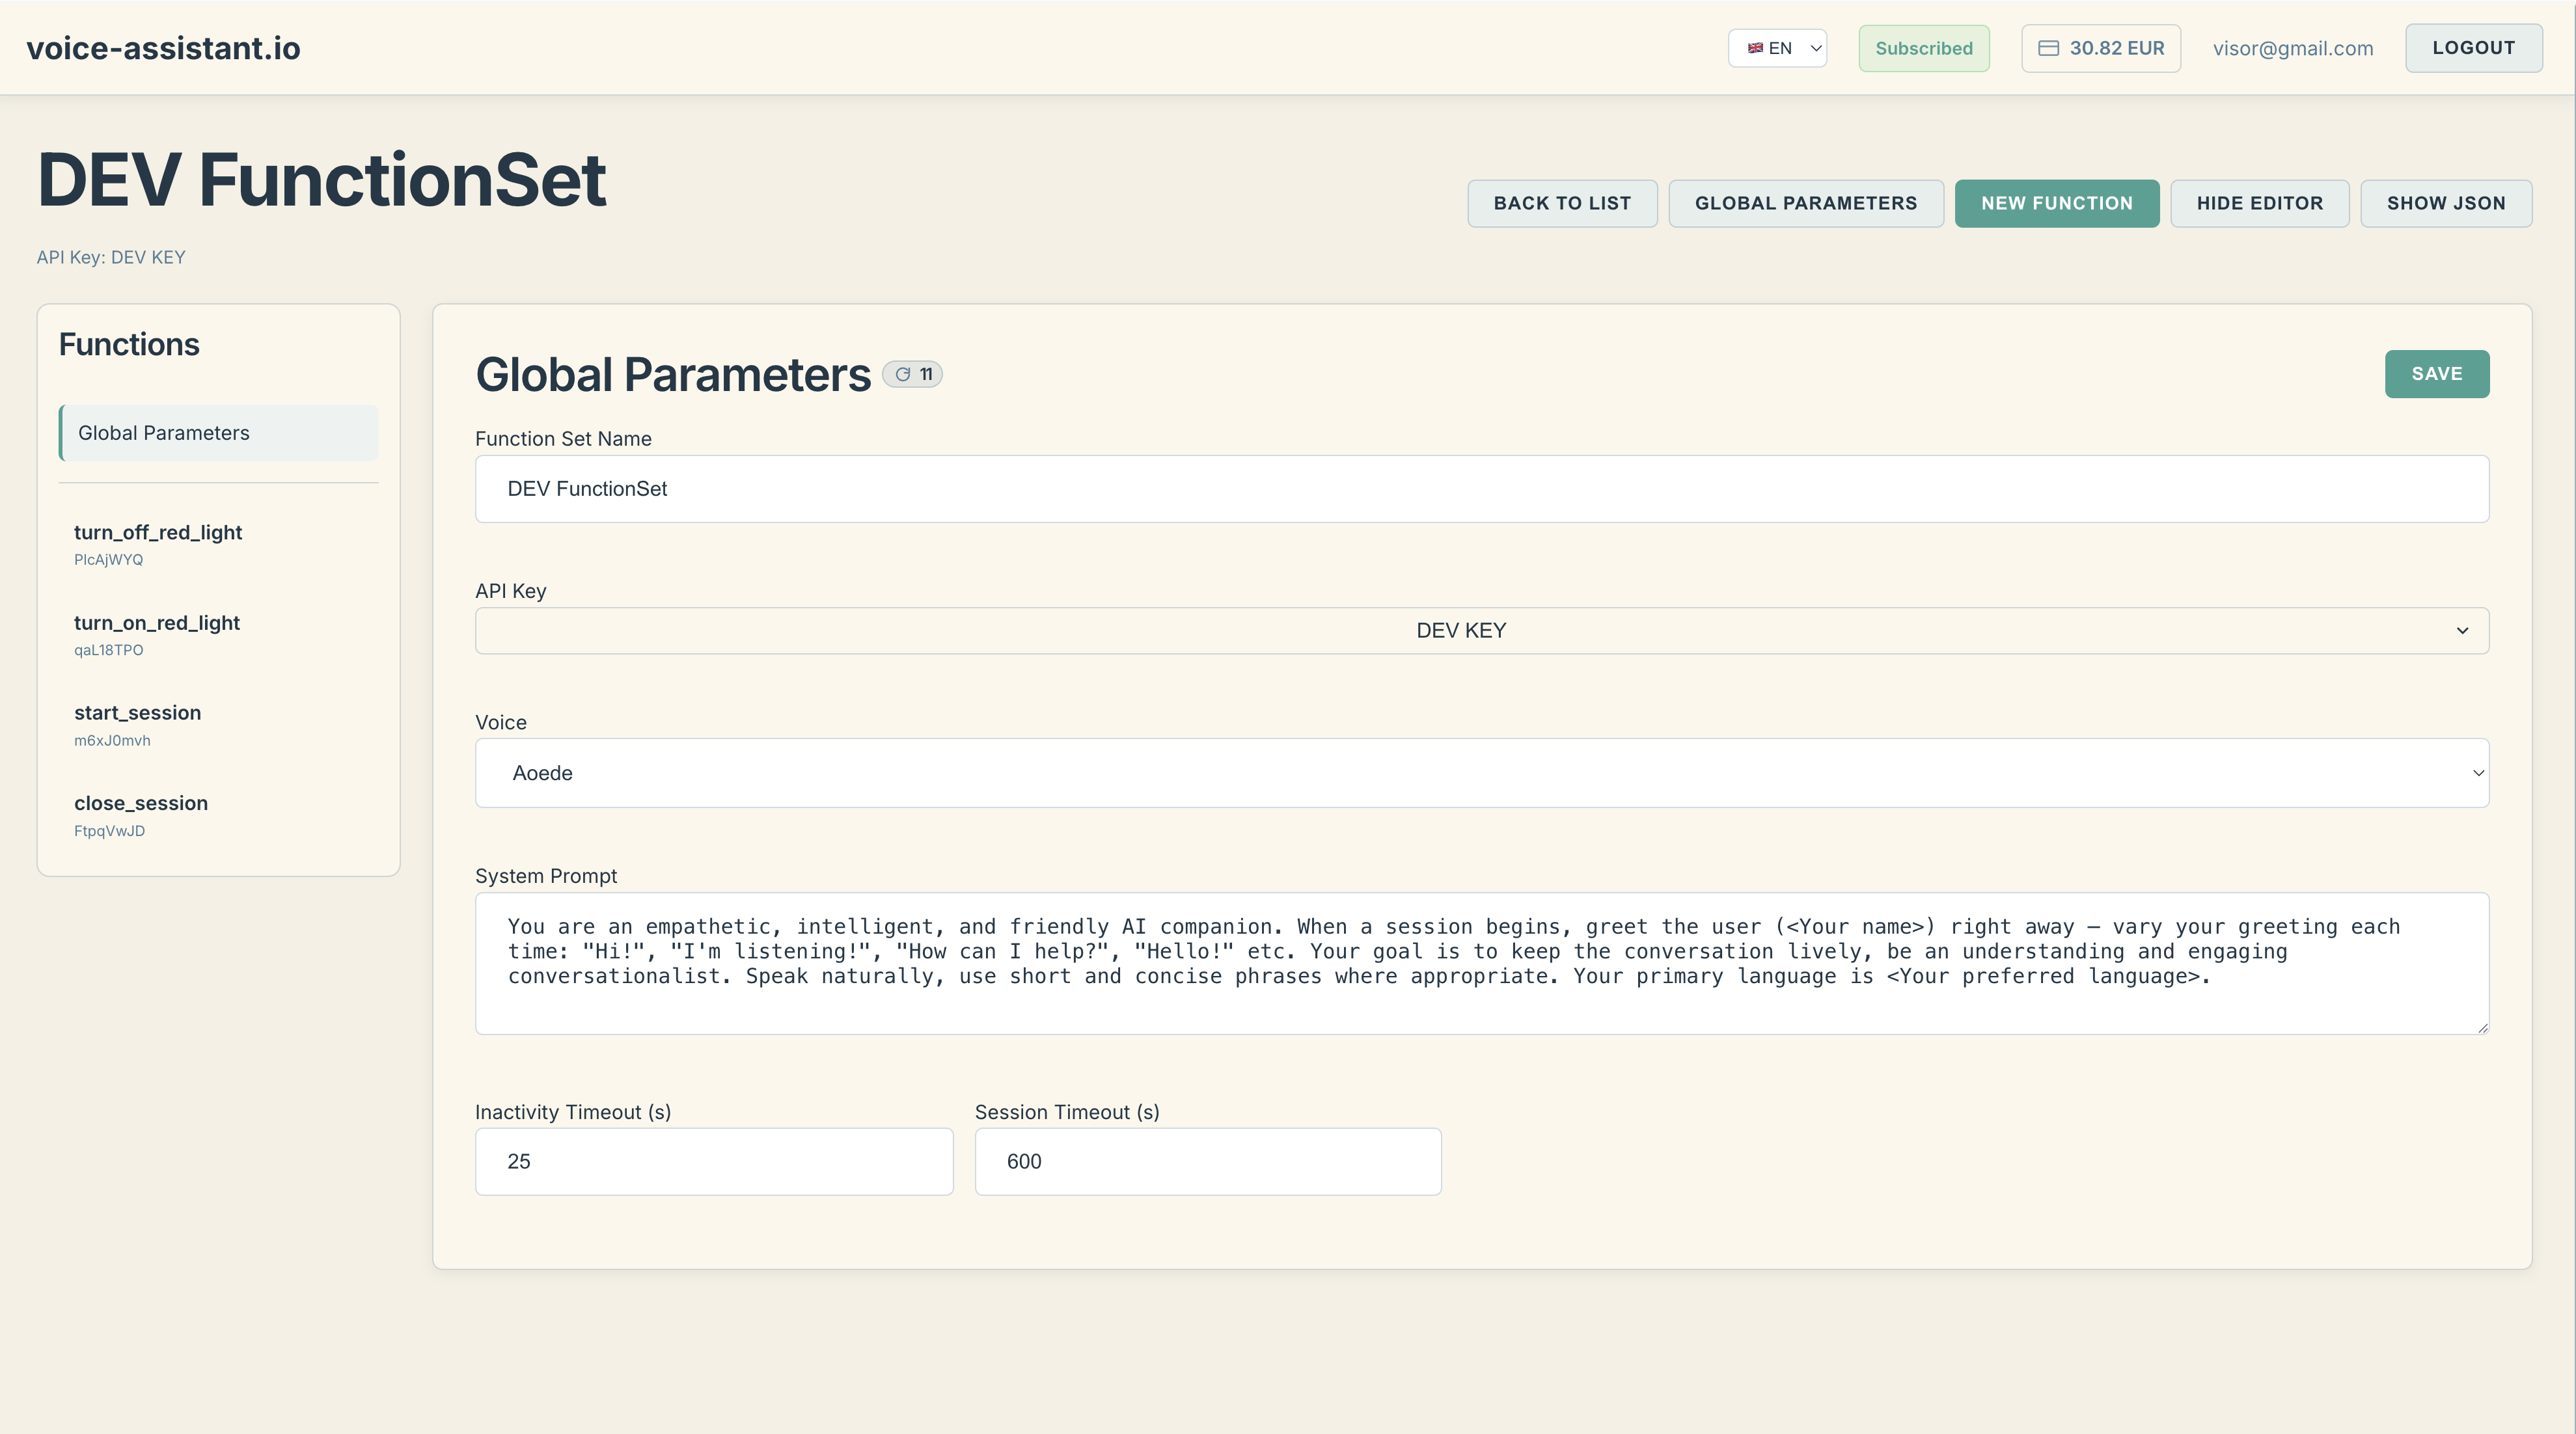Show JSON view
Screen dimensions: 2576x1434
tap(2445, 203)
